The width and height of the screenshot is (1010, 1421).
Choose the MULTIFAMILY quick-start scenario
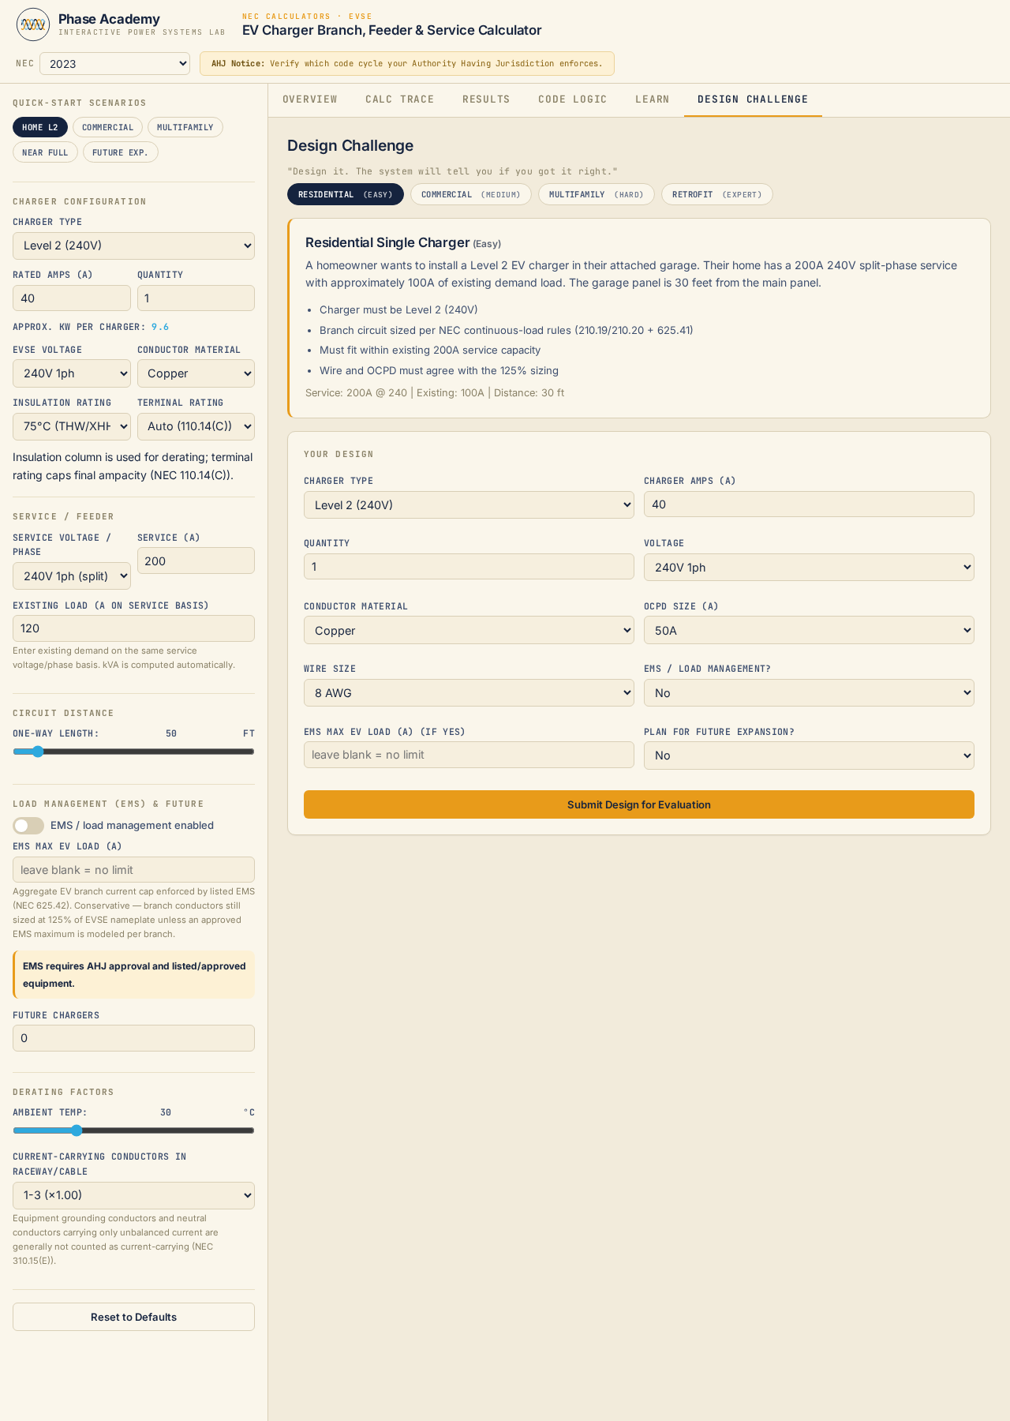(185, 127)
